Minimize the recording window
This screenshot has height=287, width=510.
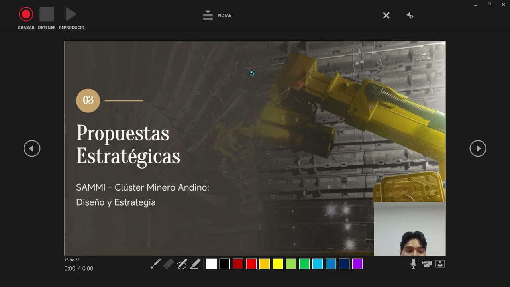(x=476, y=4)
